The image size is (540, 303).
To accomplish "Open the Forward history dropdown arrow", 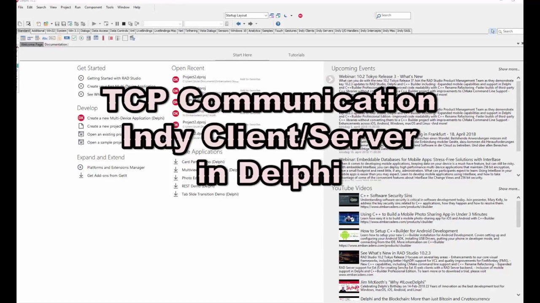I will coord(256,24).
